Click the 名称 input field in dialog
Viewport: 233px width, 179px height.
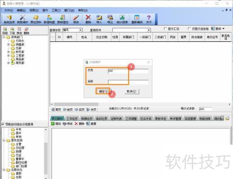(x=128, y=82)
